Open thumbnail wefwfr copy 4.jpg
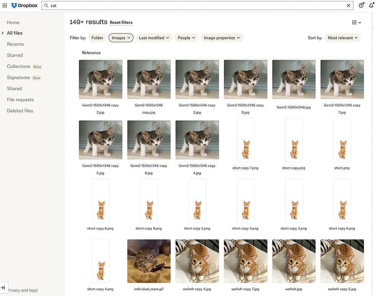Screen dimensions: 375x296 pos(197,261)
